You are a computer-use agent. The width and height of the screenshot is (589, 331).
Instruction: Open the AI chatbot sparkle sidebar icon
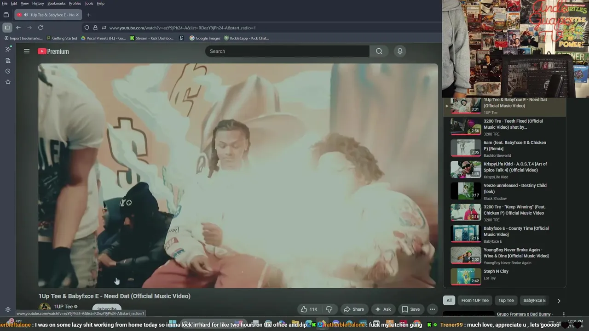coord(8,49)
